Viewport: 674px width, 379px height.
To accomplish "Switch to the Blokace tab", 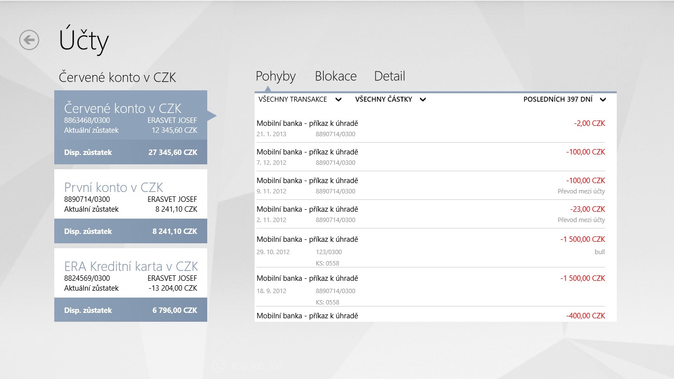I will (336, 76).
